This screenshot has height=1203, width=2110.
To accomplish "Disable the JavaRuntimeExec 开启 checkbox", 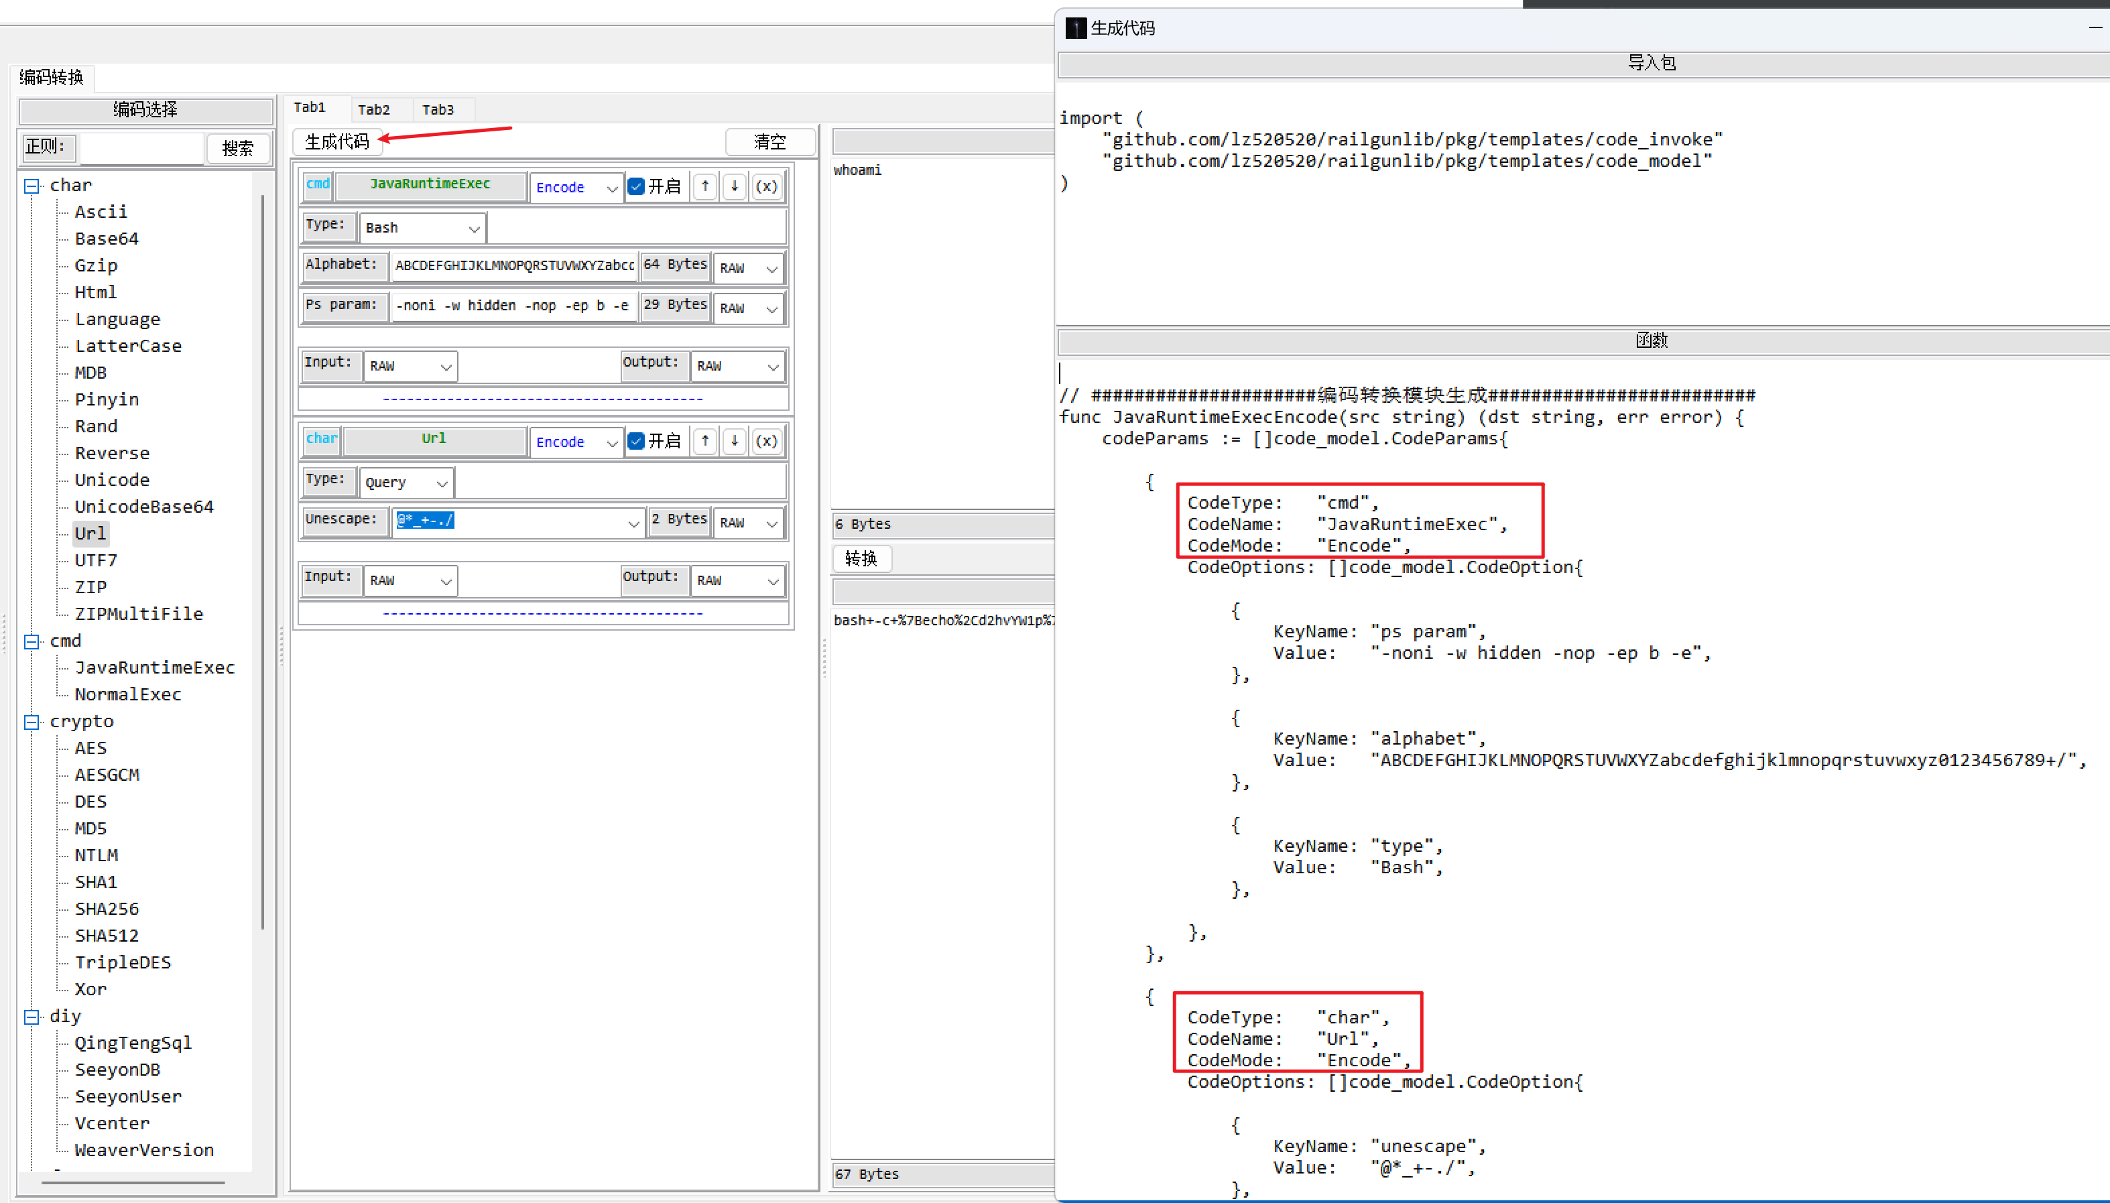I will pos(636,187).
